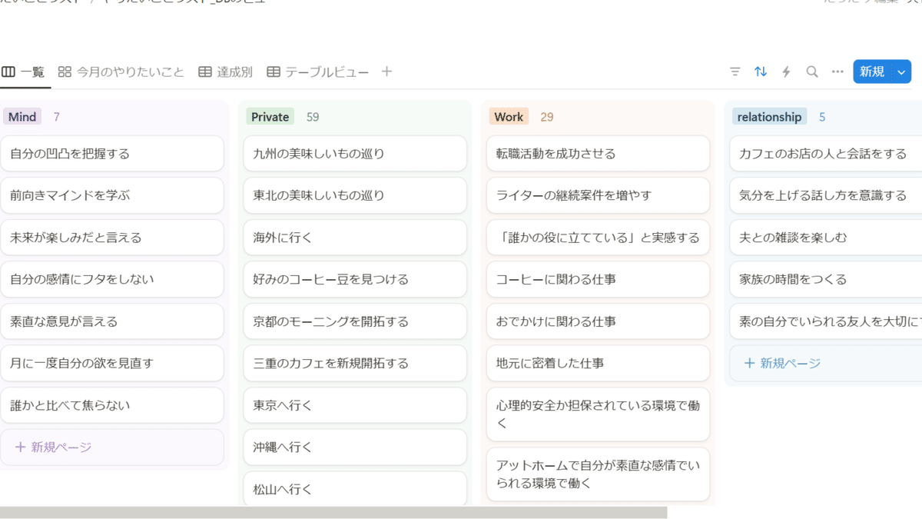Switch to 今月のやりたいこと tab
The height and width of the screenshot is (519, 922).
coord(121,72)
